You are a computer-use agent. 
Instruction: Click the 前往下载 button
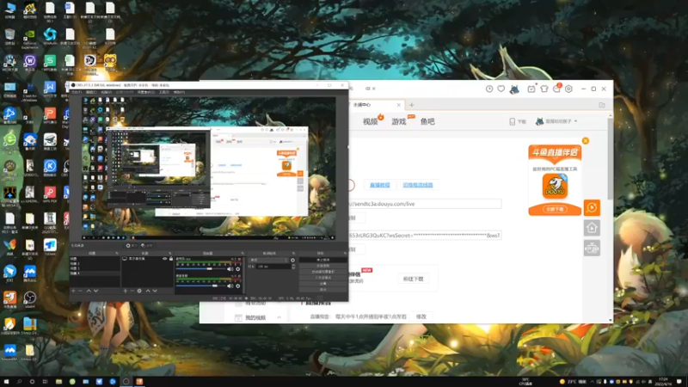[414, 279]
